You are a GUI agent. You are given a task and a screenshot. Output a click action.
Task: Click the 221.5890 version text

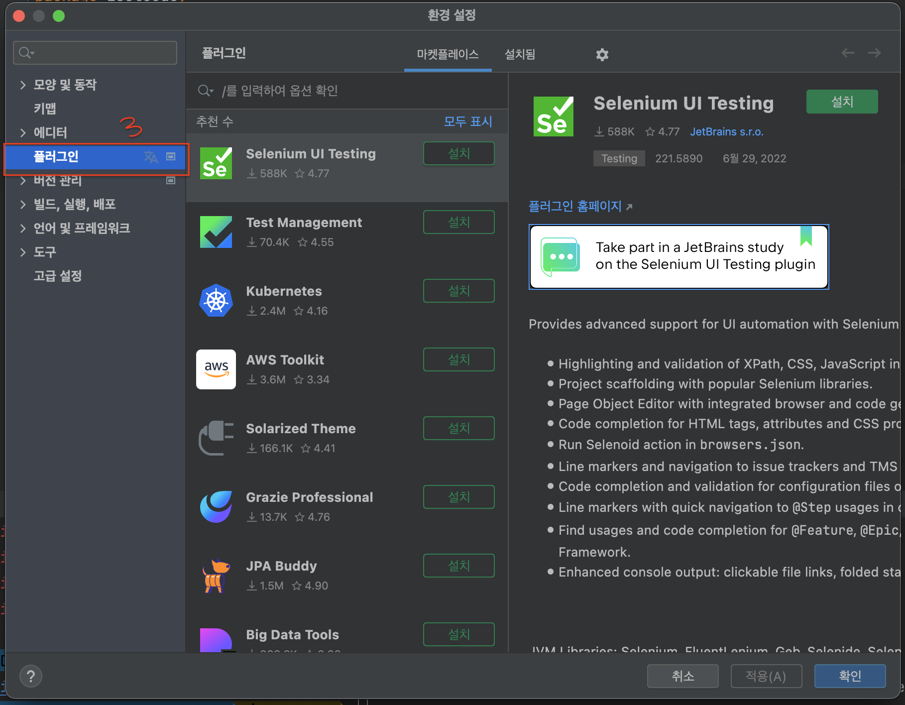coord(679,158)
